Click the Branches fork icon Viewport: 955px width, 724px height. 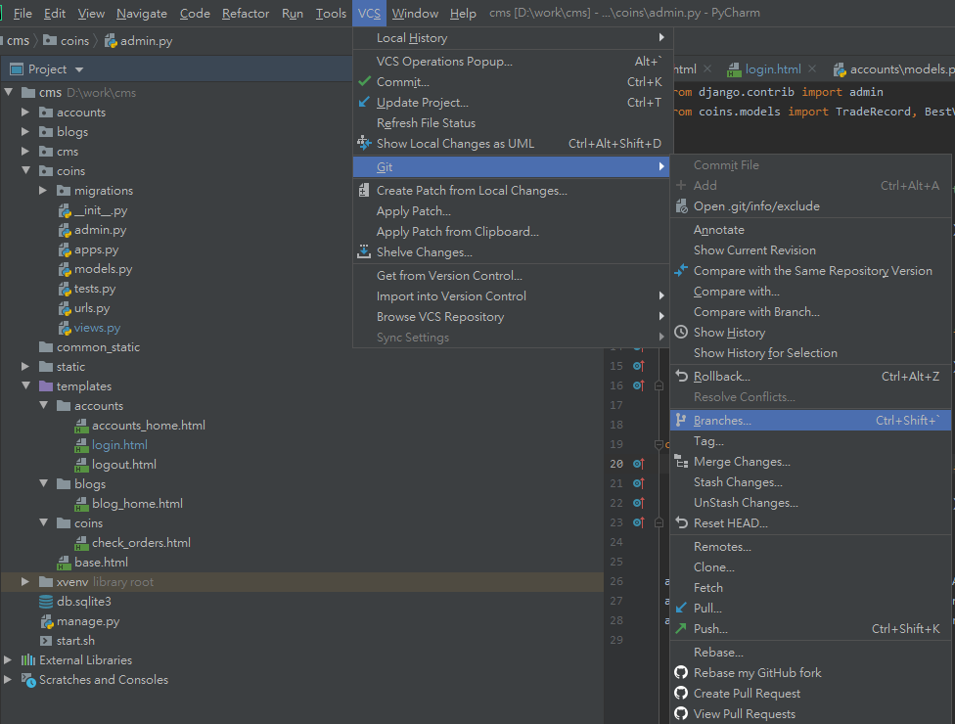(x=681, y=420)
